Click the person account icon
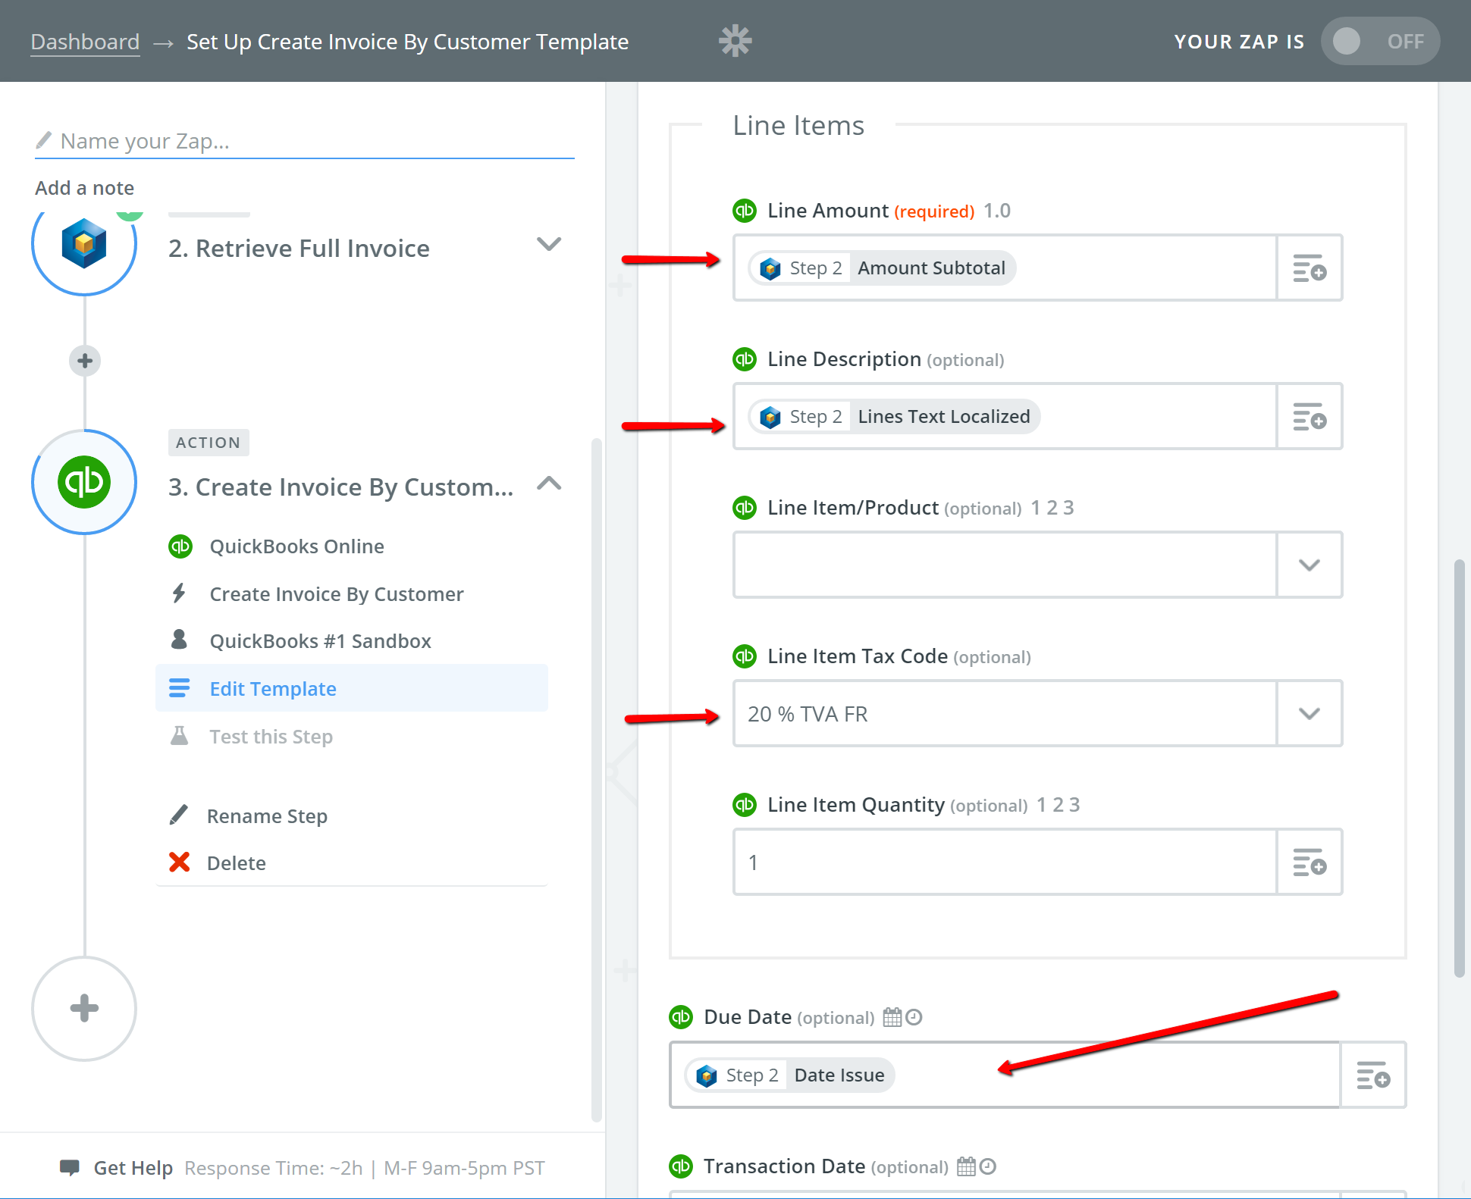Screen dimensions: 1471x1199 tap(179, 640)
